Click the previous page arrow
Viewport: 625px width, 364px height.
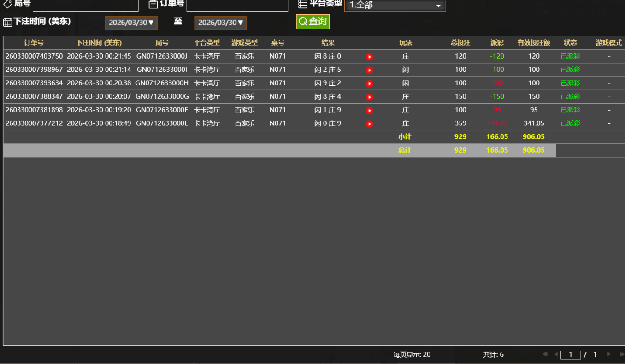tap(555, 354)
